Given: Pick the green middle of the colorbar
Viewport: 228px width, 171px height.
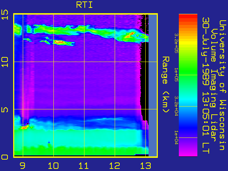Looking at the screenshot, I should [188, 71].
